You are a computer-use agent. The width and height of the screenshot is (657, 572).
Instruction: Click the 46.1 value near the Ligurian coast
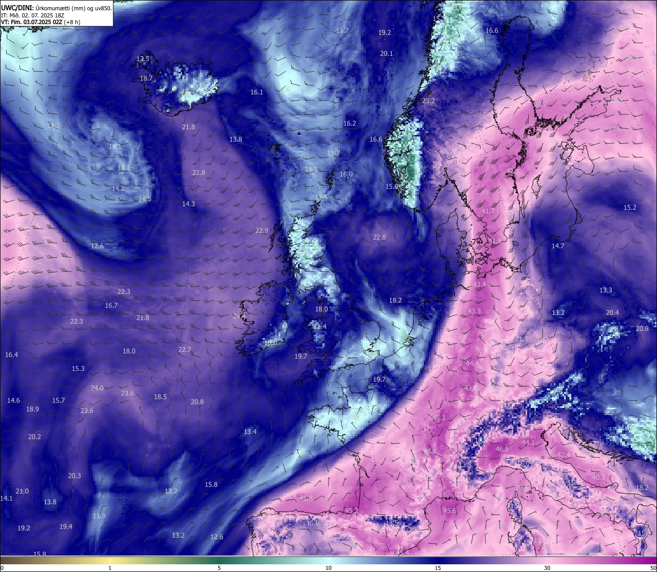(502, 449)
